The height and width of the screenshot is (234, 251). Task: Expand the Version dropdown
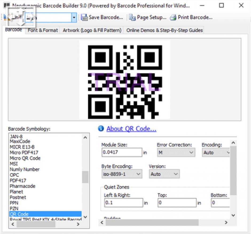(175, 174)
